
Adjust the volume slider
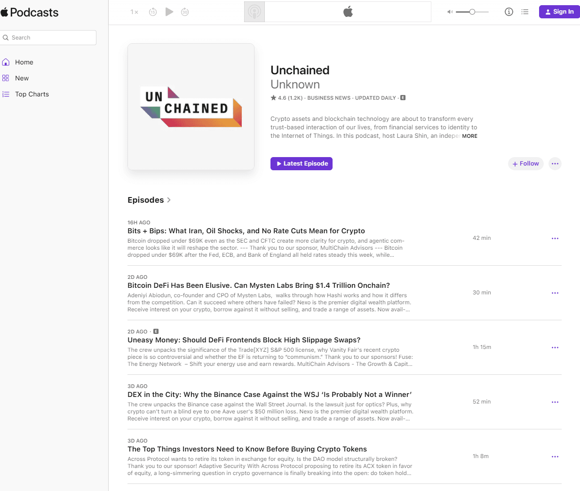[472, 12]
